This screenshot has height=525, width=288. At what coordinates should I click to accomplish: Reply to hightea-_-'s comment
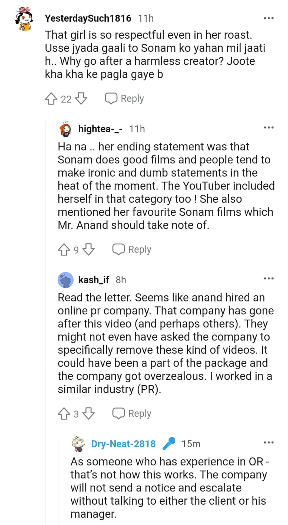click(x=132, y=250)
